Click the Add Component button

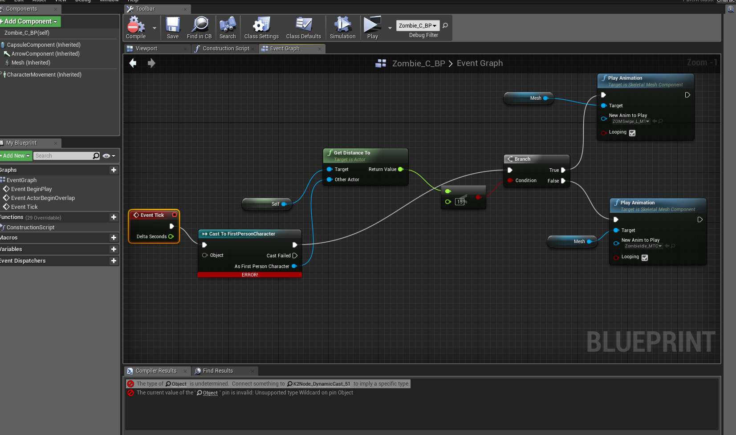point(30,21)
